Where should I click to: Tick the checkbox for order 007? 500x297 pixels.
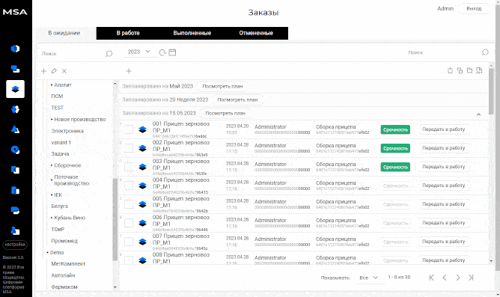(x=129, y=242)
